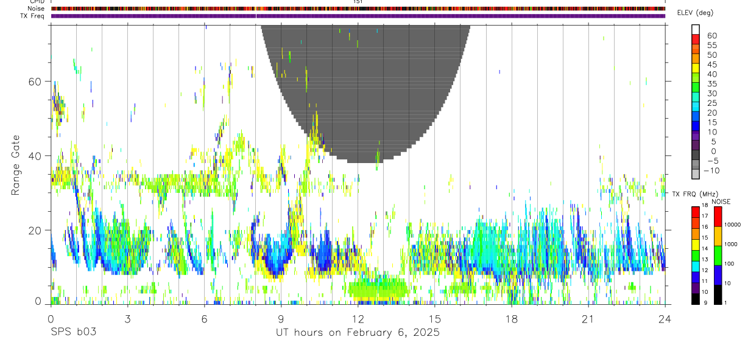Click the "Noise" row label at top left
This screenshot has width=748, height=345.
pyautogui.click(x=36, y=9)
